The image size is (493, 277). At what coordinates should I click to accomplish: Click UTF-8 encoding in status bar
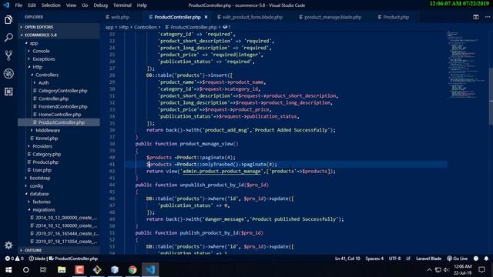click(x=394, y=259)
